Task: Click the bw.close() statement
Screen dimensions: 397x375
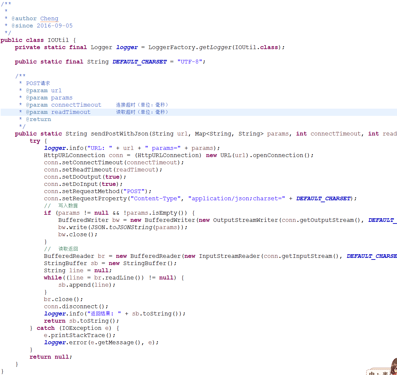Action: pyautogui.click(x=78, y=235)
